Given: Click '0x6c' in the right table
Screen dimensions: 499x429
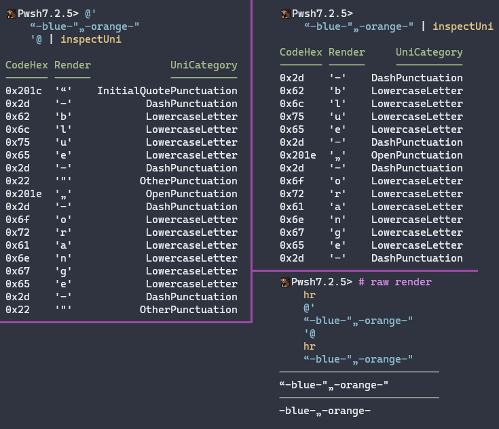Looking at the screenshot, I should coord(292,104).
